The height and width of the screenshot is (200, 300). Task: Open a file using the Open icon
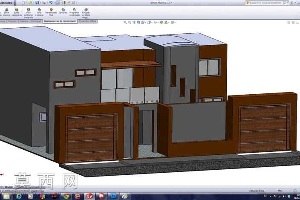[30, 3]
